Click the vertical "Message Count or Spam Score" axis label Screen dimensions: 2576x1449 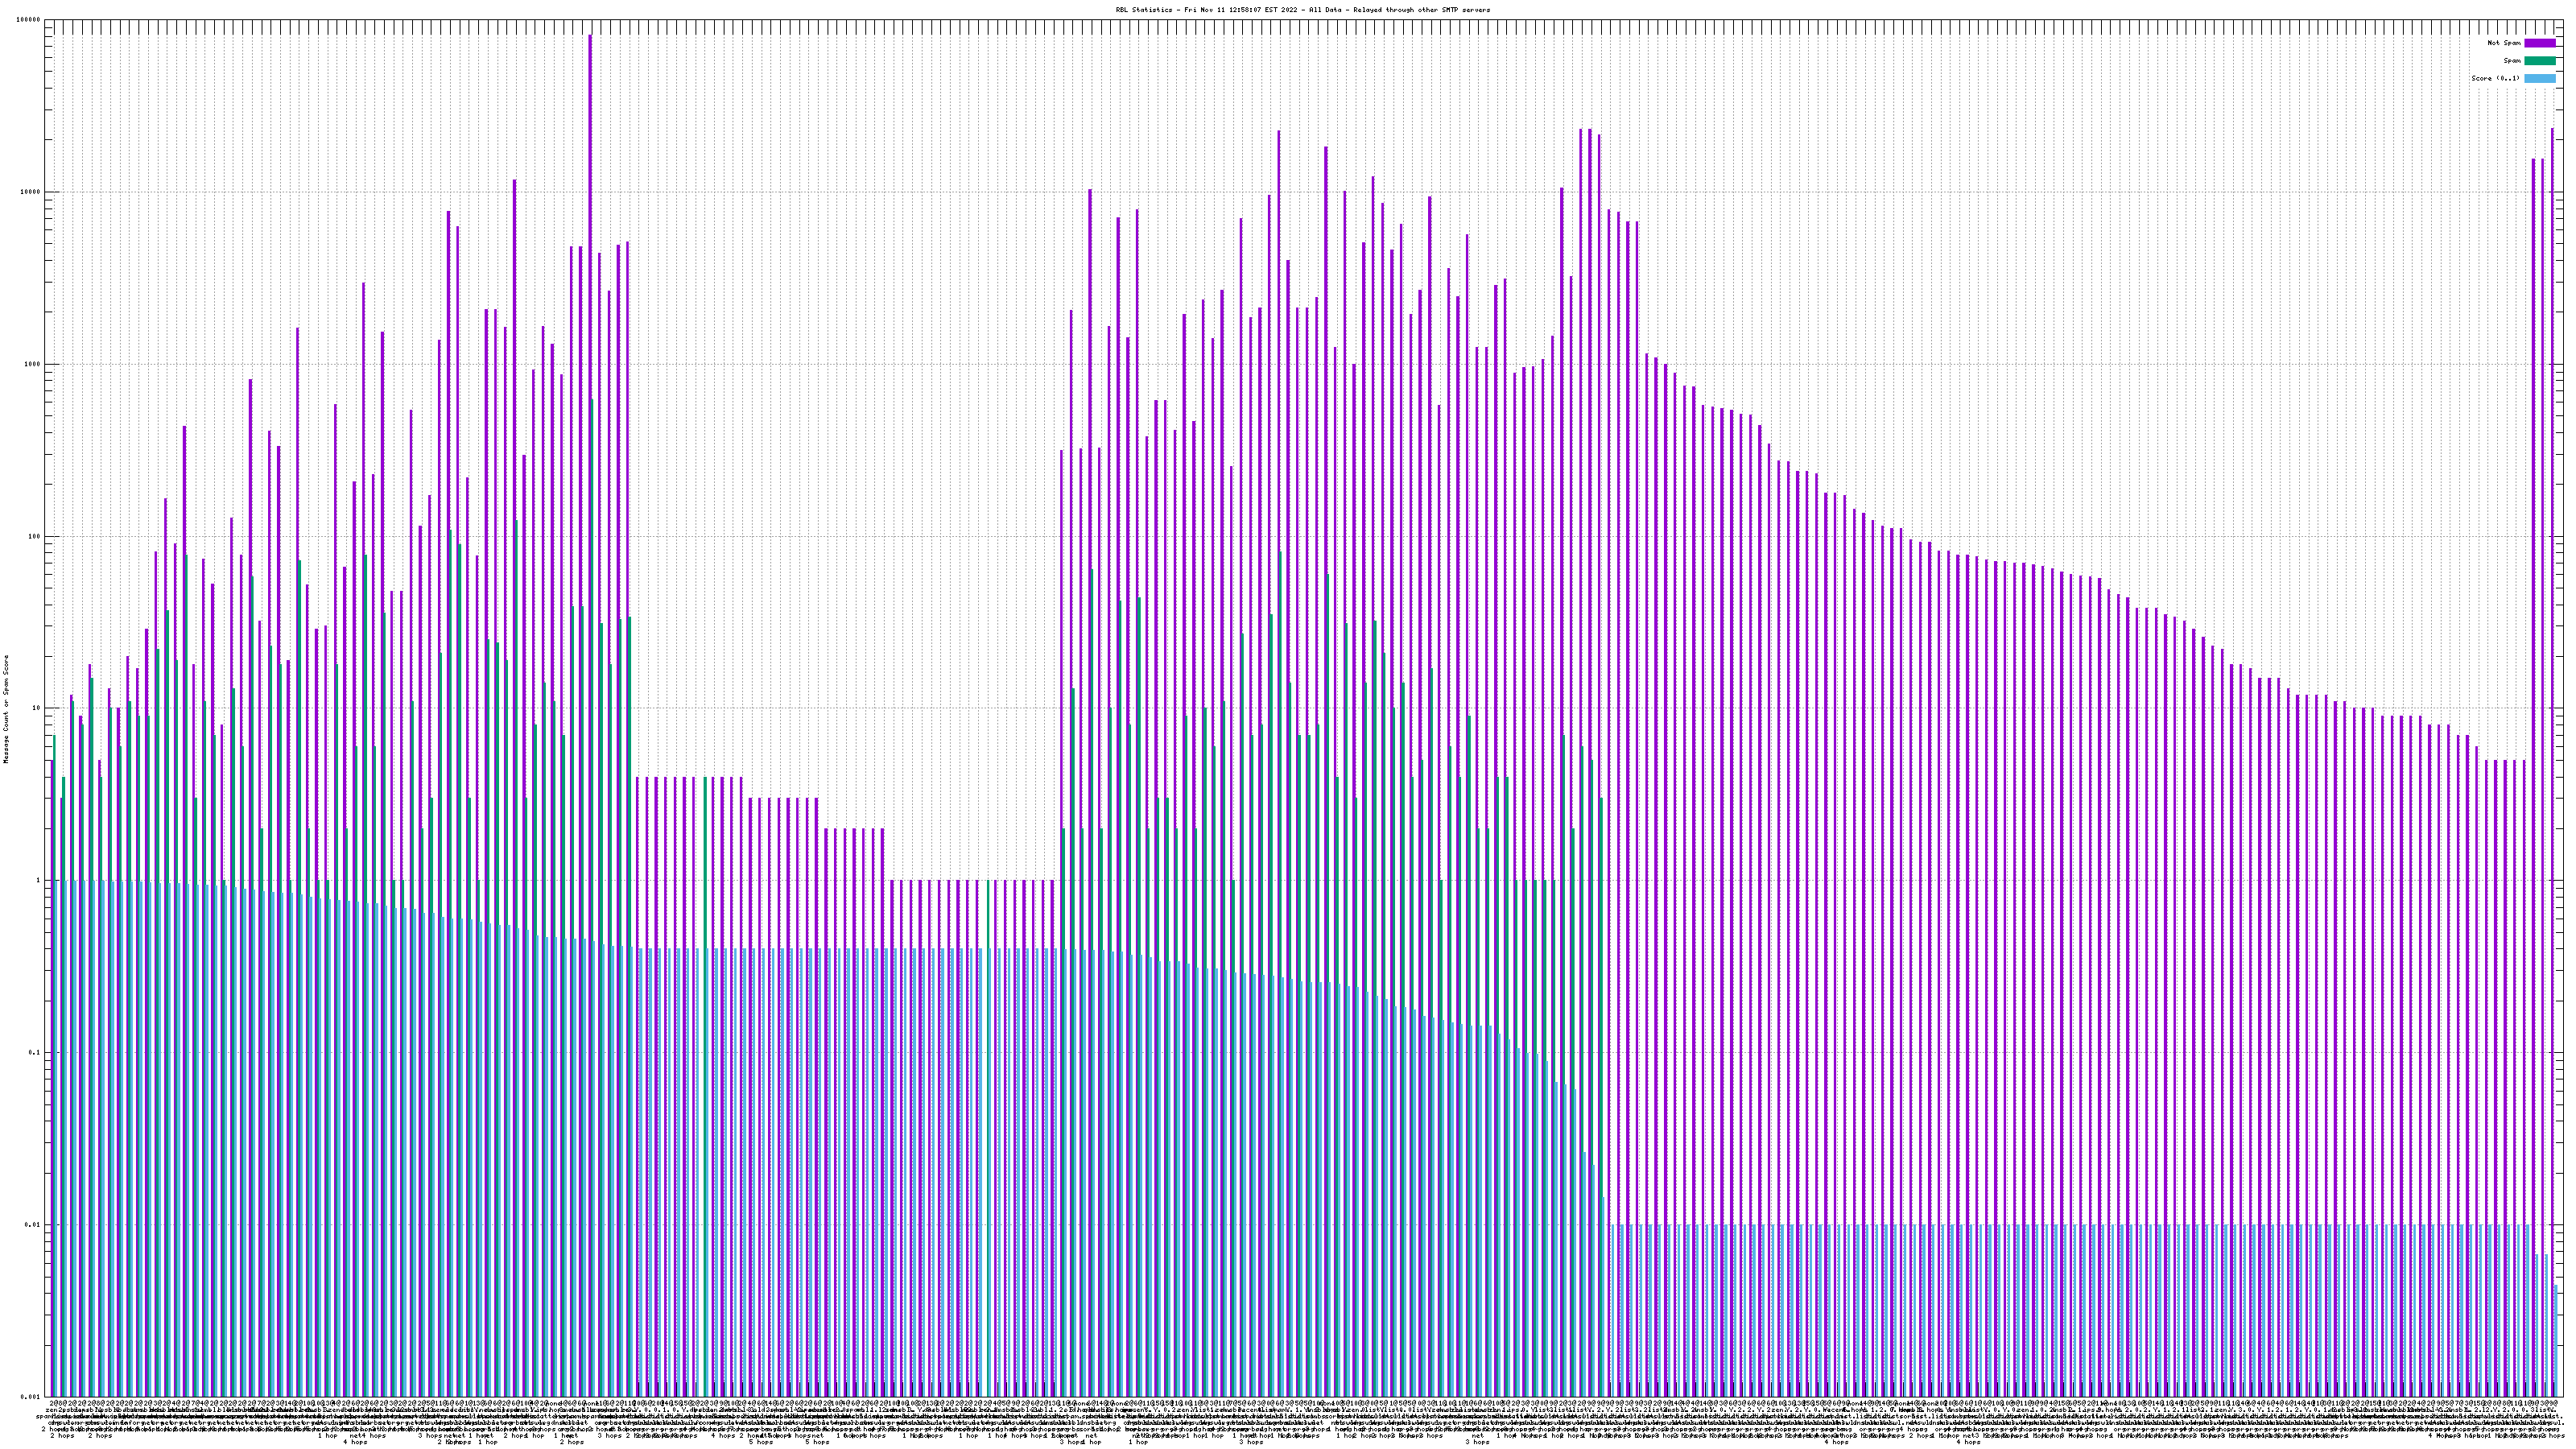[6, 708]
